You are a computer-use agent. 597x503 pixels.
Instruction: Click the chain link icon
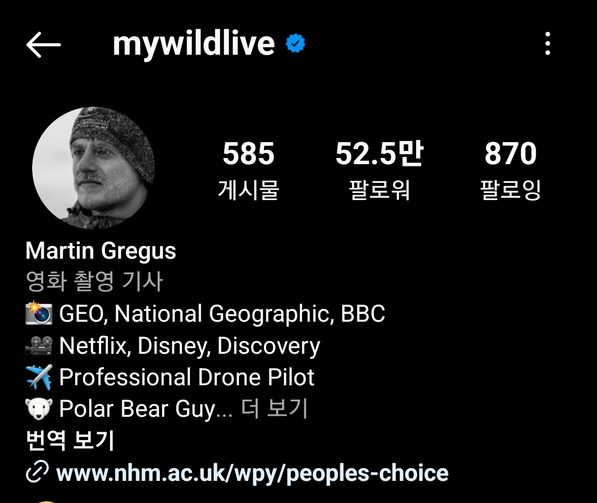pos(38,473)
